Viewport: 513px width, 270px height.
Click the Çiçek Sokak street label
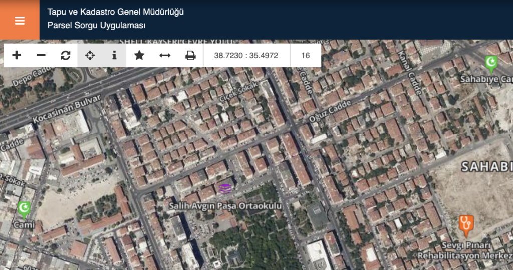click(239, 92)
